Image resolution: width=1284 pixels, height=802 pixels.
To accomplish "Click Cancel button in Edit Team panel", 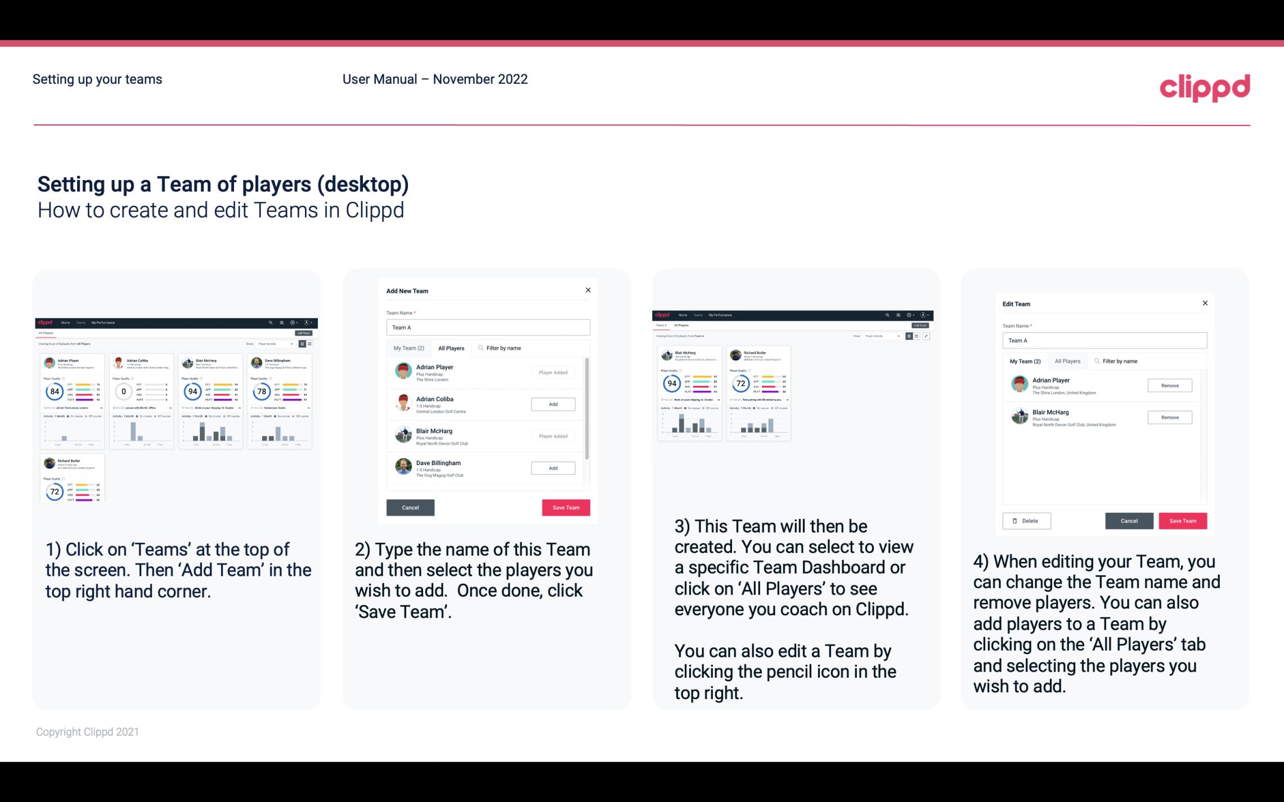I will click(x=1130, y=520).
